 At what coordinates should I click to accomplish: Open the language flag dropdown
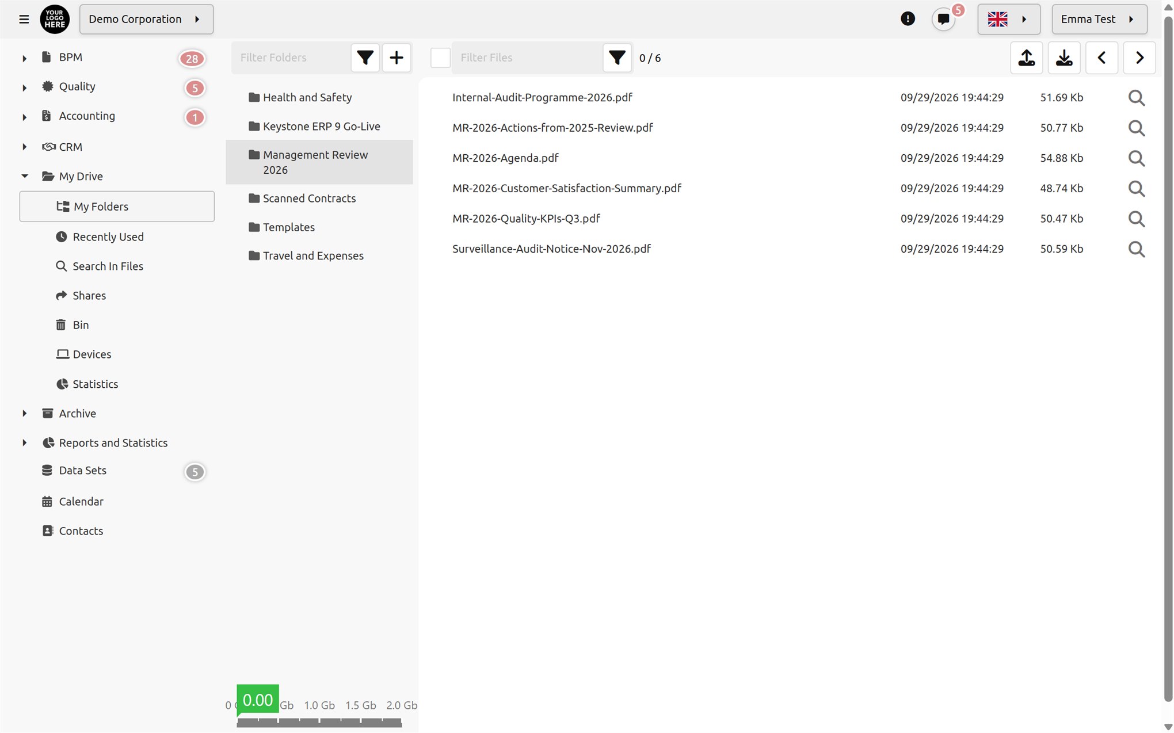coord(1008,19)
